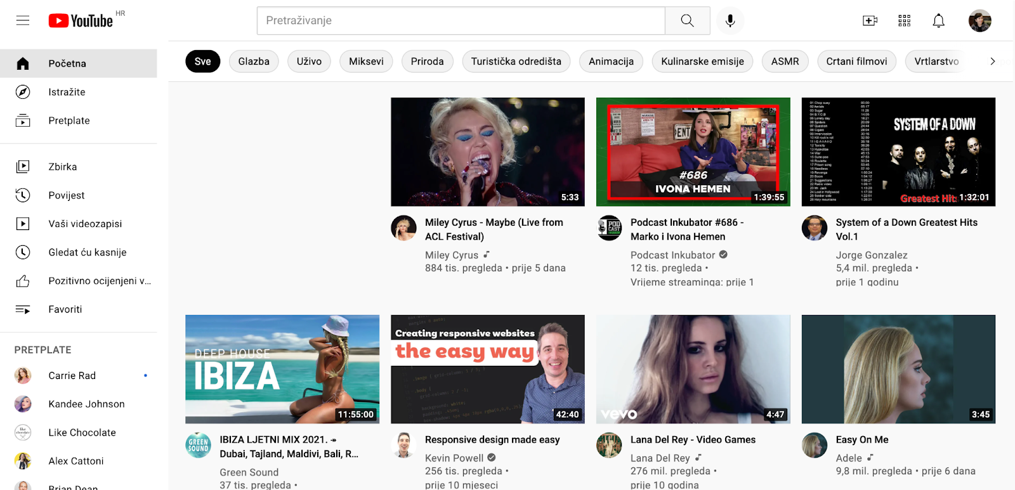The width and height of the screenshot is (1015, 490).
Task: Open the notifications bell
Action: pyautogui.click(x=938, y=20)
